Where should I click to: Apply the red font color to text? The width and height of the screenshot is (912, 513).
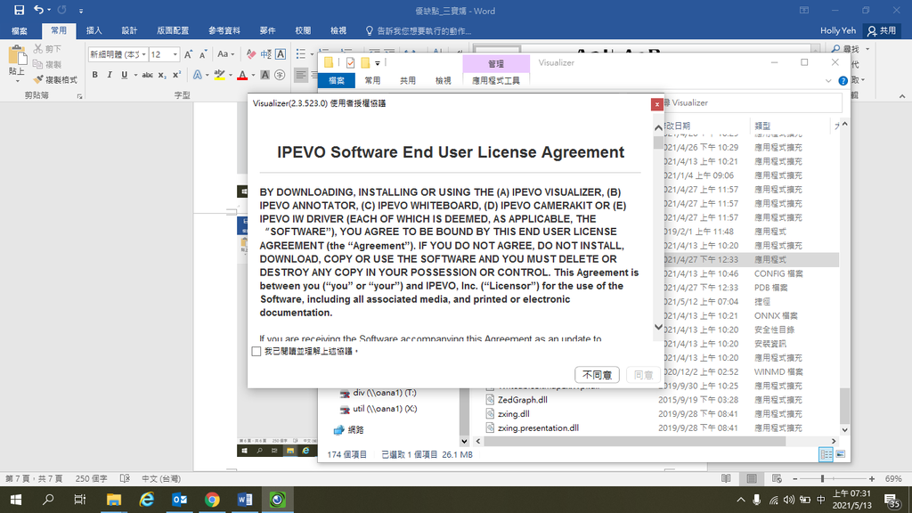click(242, 75)
